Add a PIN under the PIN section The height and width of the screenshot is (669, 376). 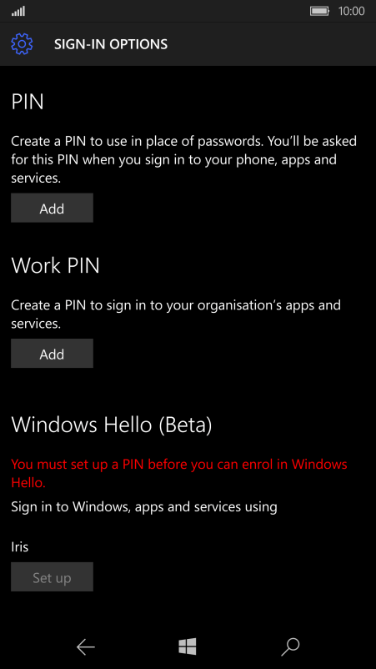pyautogui.click(x=52, y=209)
